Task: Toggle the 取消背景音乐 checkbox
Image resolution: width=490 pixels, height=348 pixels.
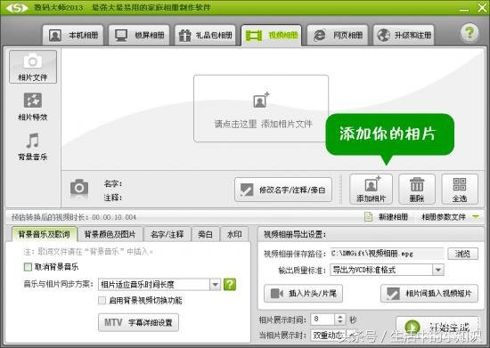Action: pos(28,267)
